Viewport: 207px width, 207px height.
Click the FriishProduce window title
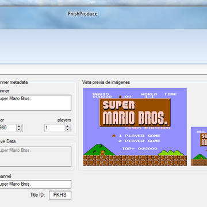83,14
